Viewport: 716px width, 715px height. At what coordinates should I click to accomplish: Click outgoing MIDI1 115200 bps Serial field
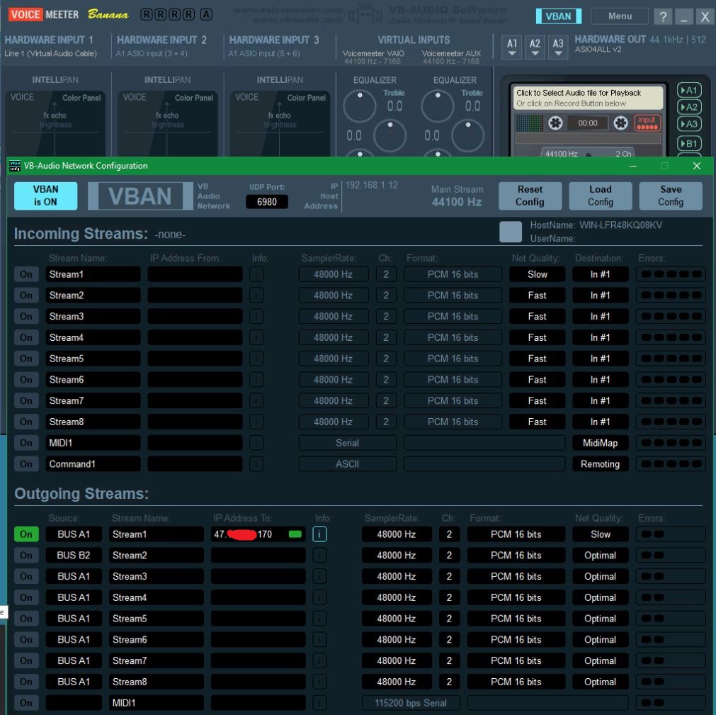click(x=411, y=703)
